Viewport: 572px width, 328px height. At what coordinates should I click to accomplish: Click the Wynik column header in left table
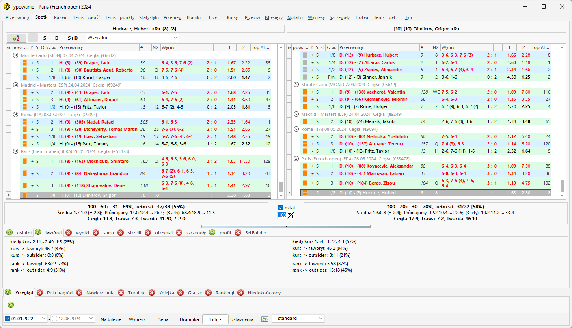click(180, 47)
